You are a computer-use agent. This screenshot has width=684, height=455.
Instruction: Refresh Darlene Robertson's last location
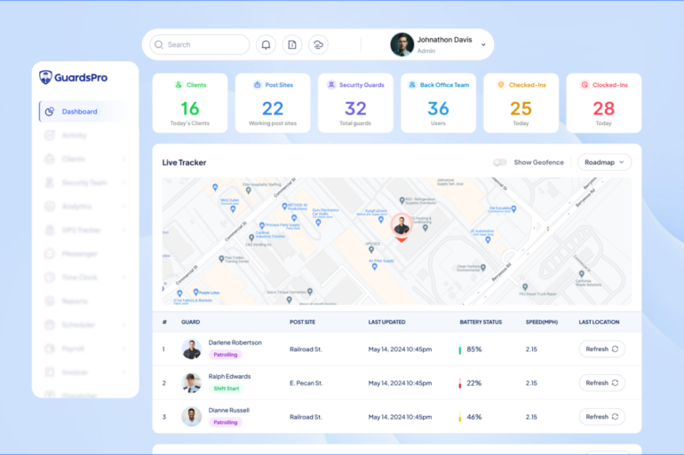coord(601,349)
